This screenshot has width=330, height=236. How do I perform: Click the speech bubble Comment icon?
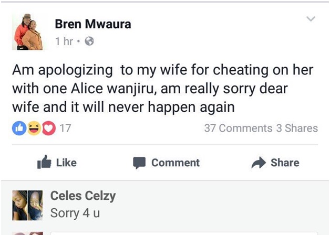(139, 163)
